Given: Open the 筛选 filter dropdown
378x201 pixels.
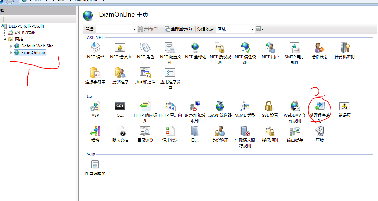Looking at the screenshot, I should (134, 29).
